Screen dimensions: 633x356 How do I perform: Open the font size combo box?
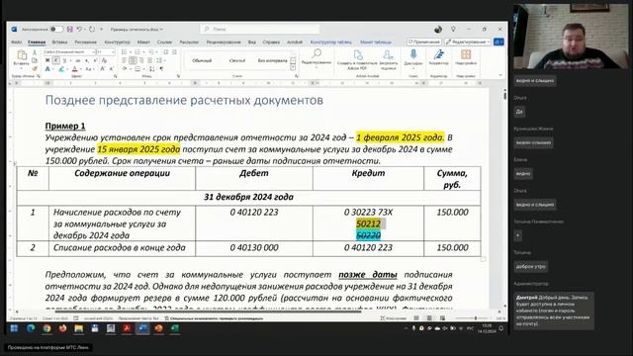click(106, 52)
